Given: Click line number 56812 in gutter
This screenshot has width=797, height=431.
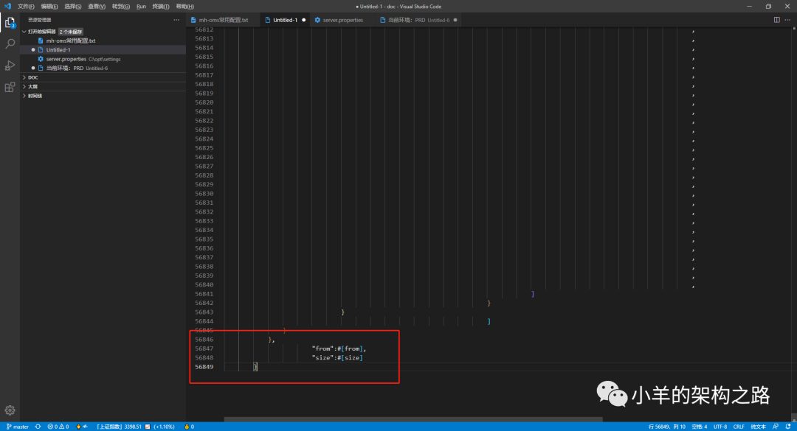Looking at the screenshot, I should [x=204, y=29].
